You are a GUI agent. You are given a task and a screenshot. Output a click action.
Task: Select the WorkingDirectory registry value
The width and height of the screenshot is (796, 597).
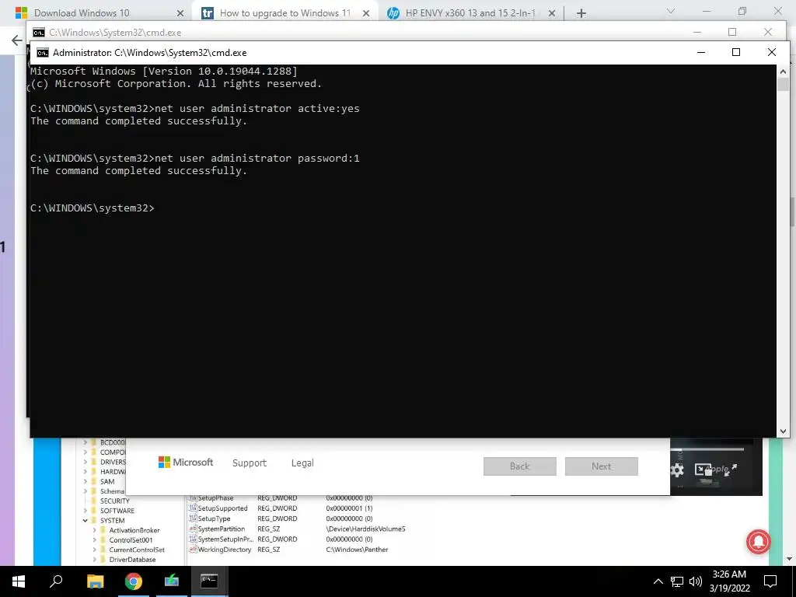(x=225, y=550)
